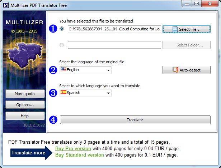
Task: Minimize the PDF Translator window
Action: (187, 4)
